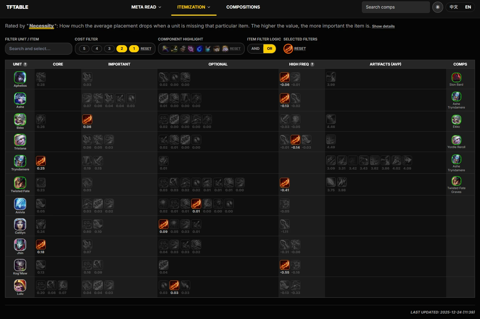Open Ekko unit portrait in UNIT column
Screen dimensions: 480x319
click(20, 119)
